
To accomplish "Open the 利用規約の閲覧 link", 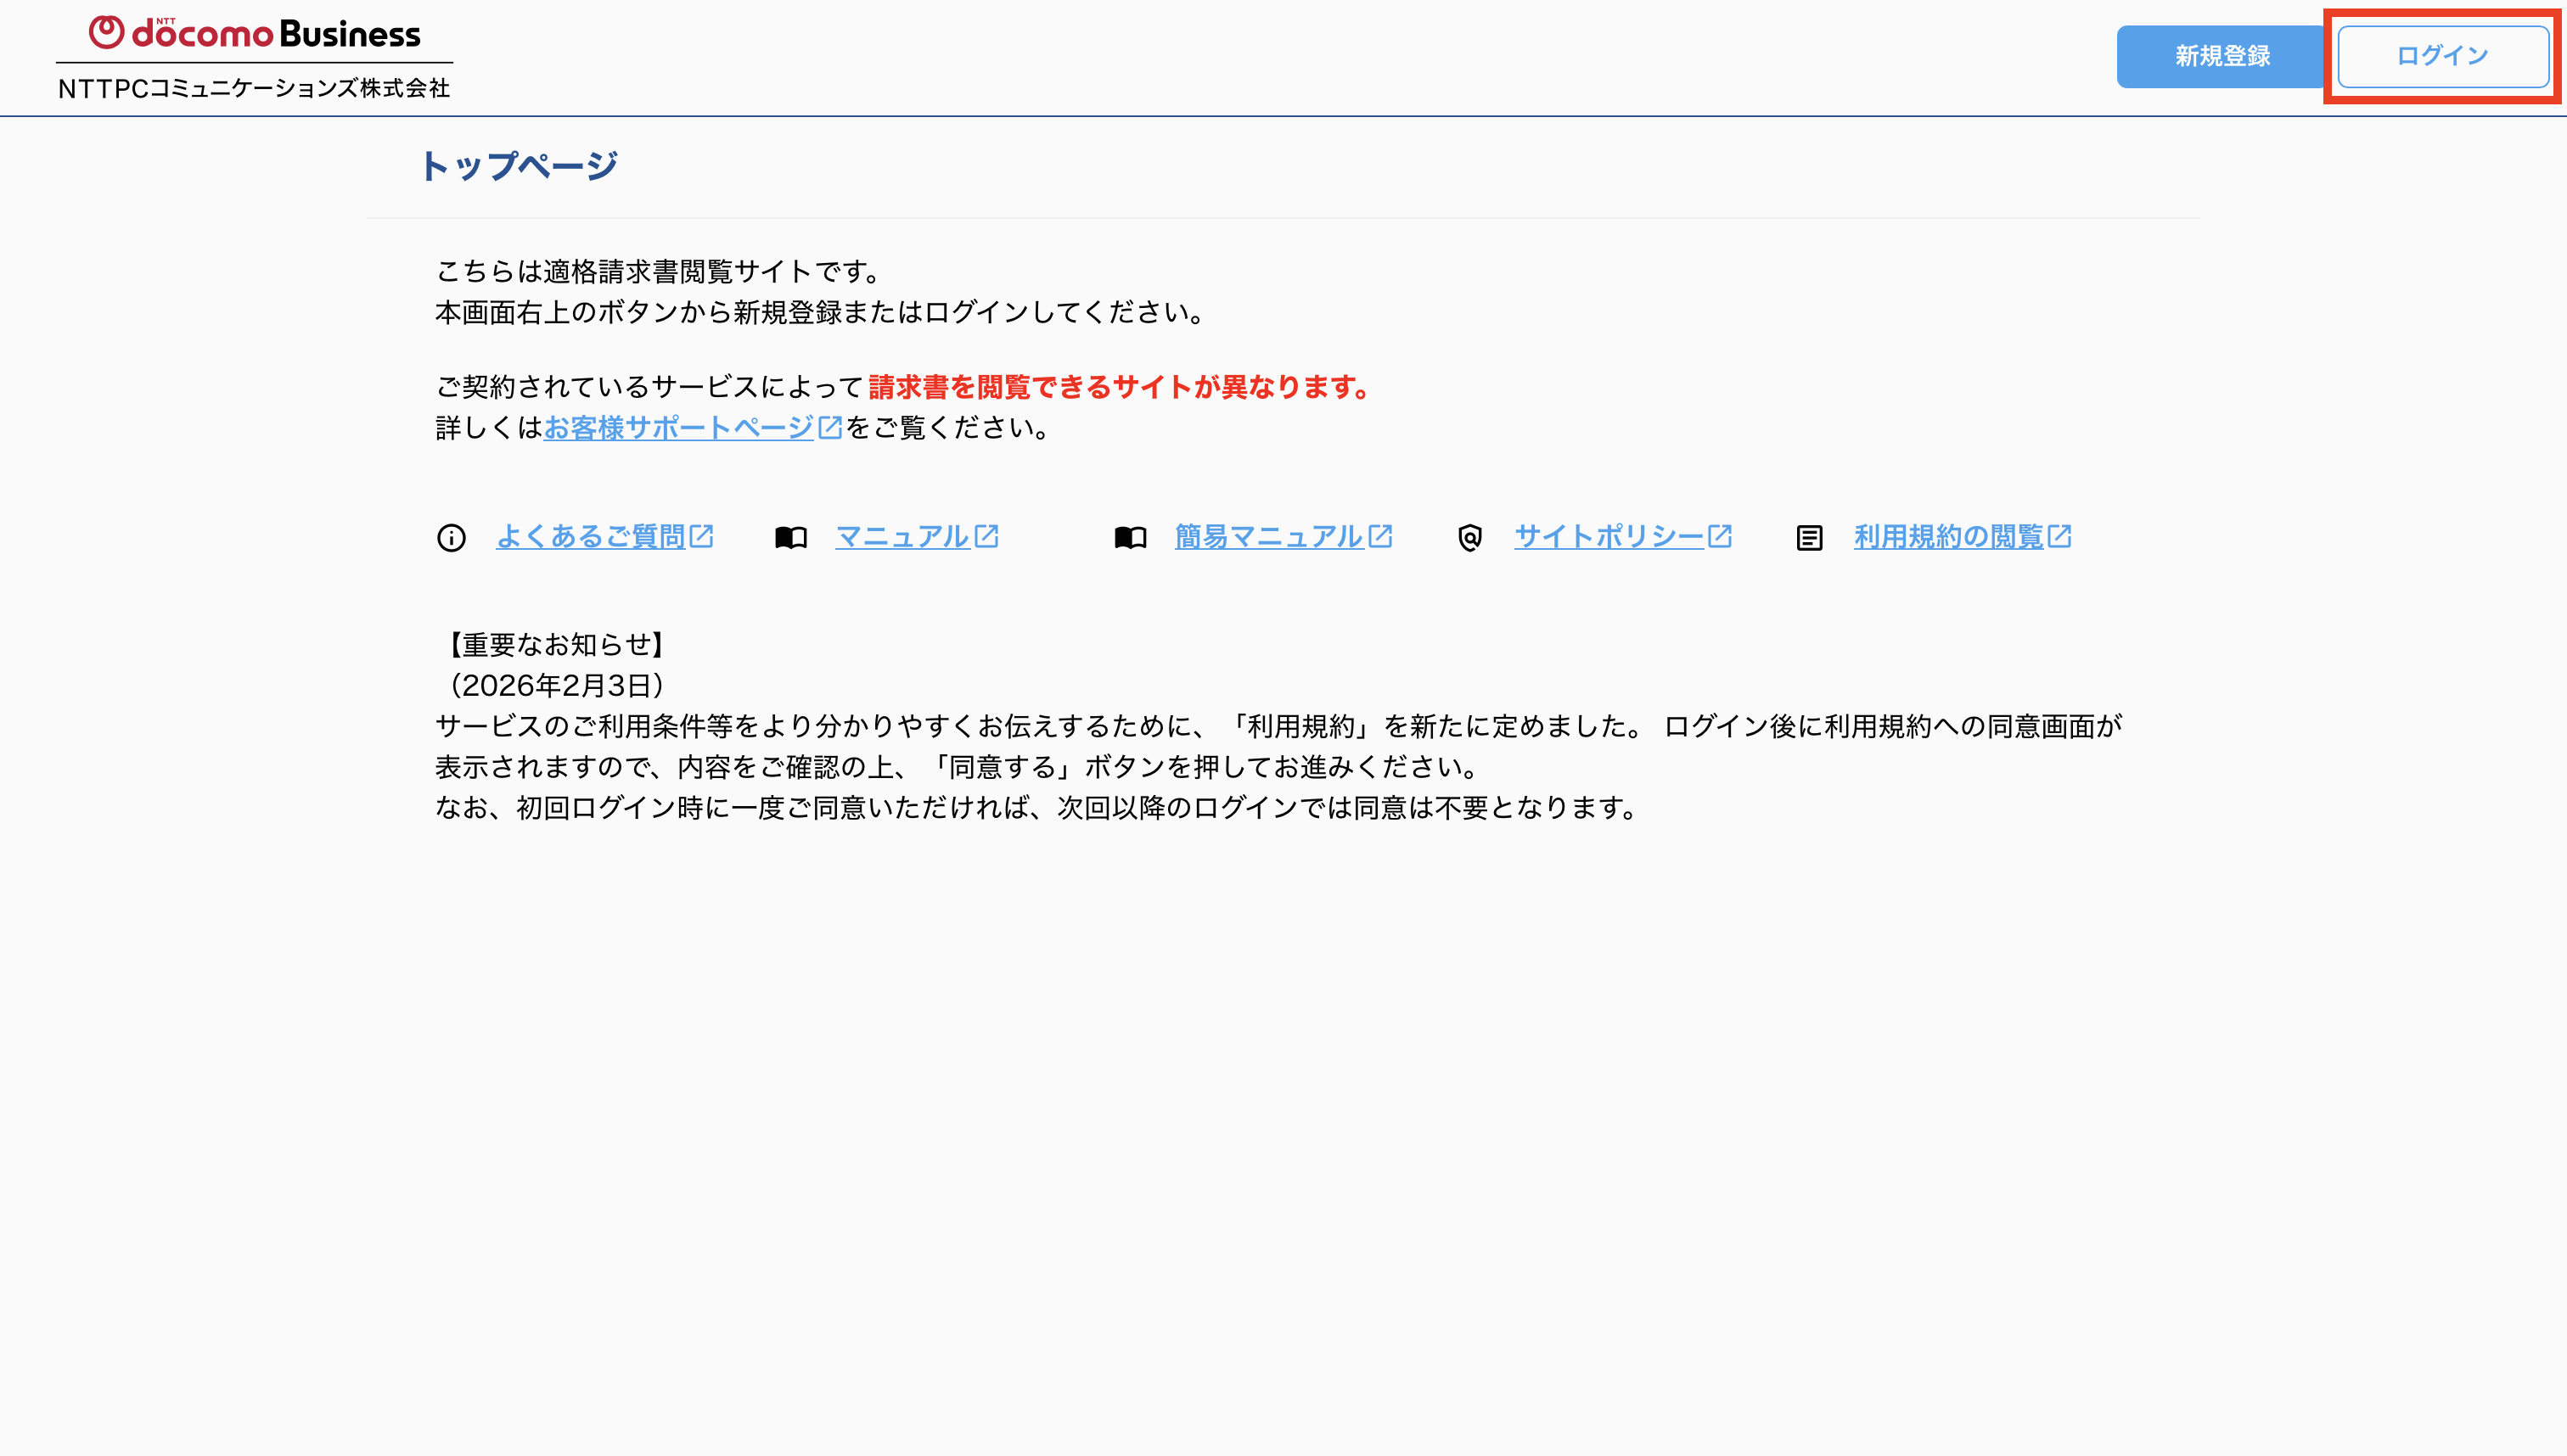I will click(1949, 537).
